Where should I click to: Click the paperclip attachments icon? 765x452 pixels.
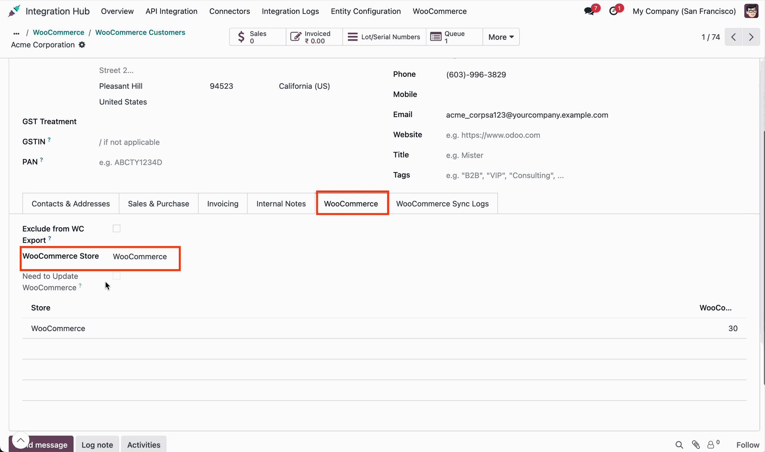(x=696, y=445)
